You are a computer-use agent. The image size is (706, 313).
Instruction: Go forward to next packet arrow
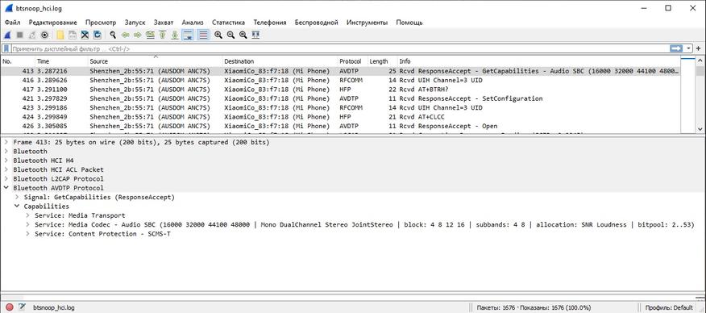tap(138, 35)
